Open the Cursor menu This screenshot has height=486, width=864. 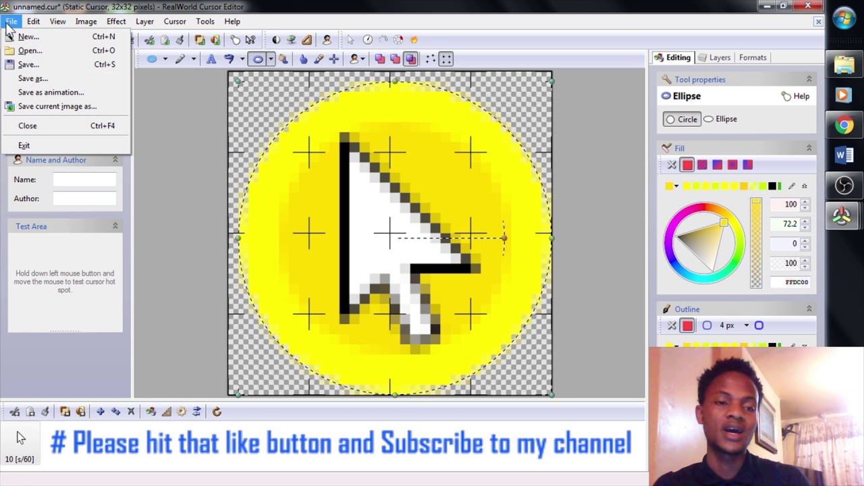175,22
